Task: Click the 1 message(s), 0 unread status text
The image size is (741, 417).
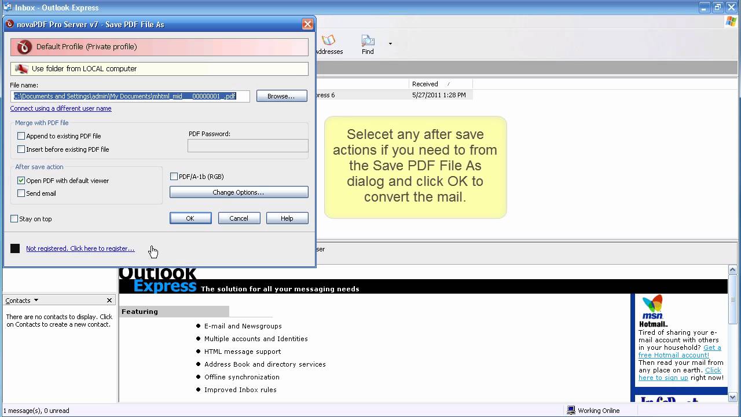Action: tap(36, 411)
